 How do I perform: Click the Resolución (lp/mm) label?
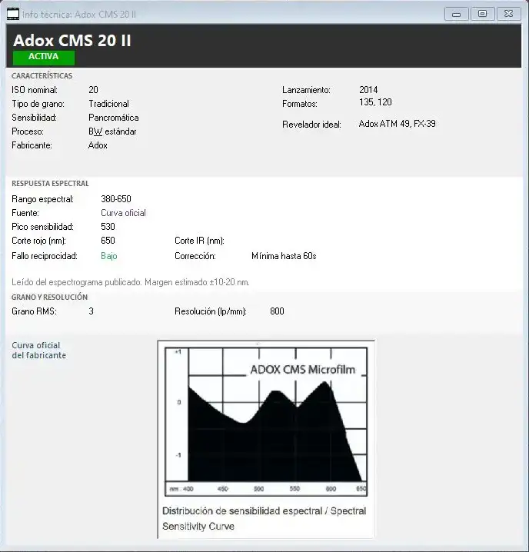point(211,311)
